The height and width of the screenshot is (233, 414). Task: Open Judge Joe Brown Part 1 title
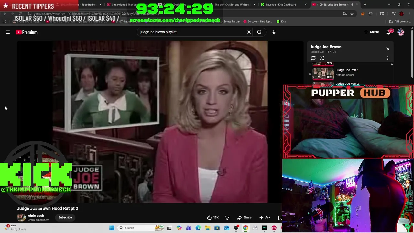[x=347, y=70]
